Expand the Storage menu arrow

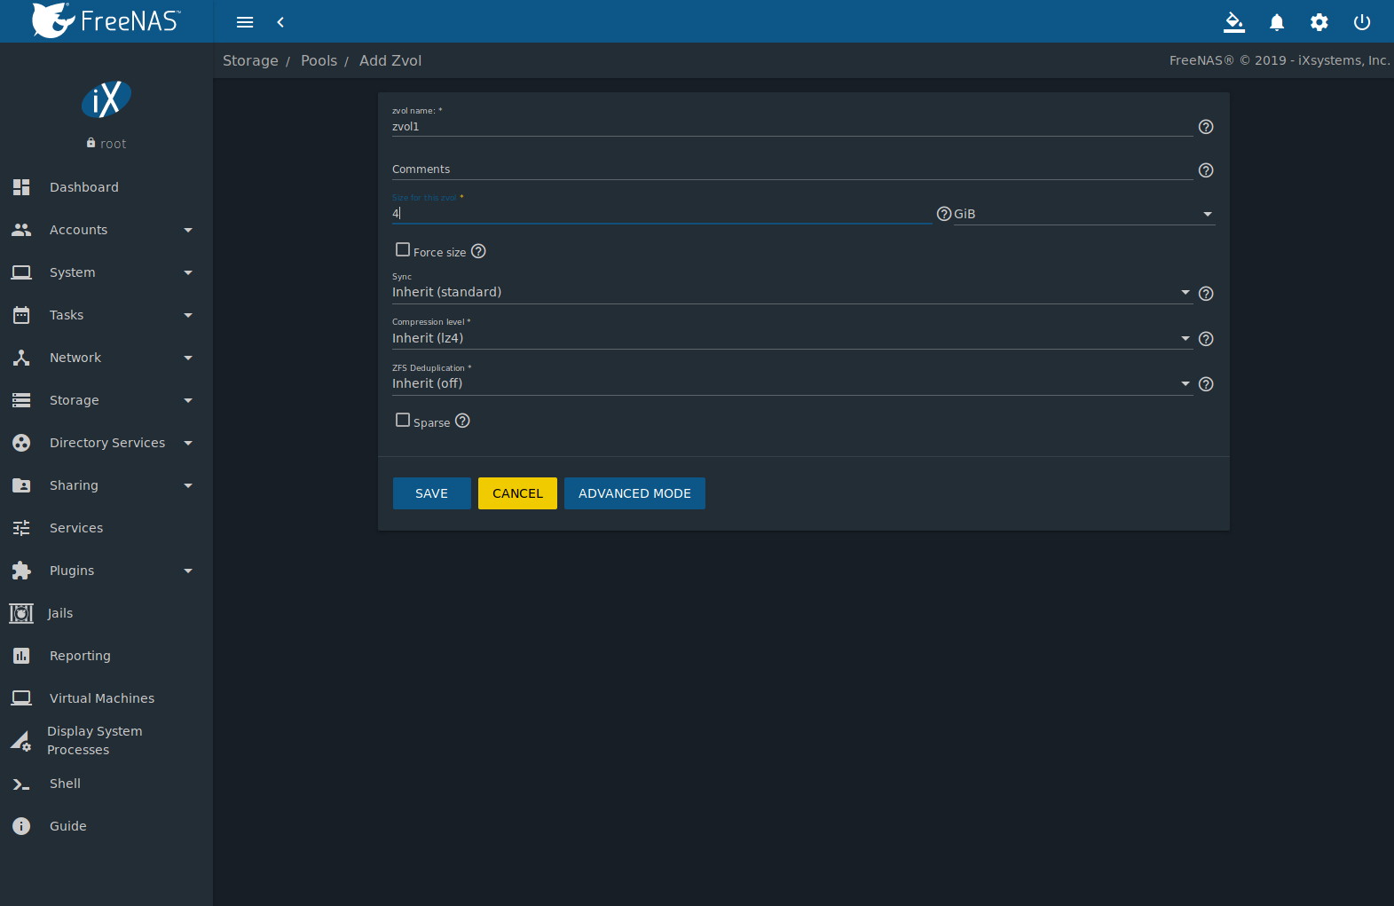[x=188, y=401]
